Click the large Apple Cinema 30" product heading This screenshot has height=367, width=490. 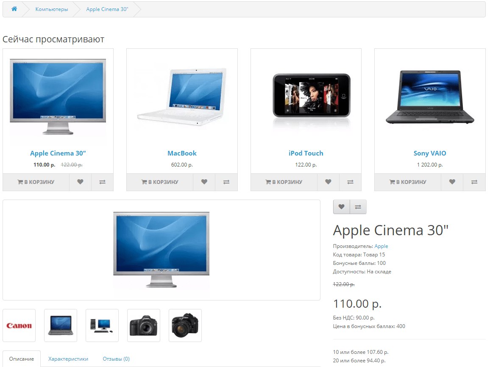point(391,230)
